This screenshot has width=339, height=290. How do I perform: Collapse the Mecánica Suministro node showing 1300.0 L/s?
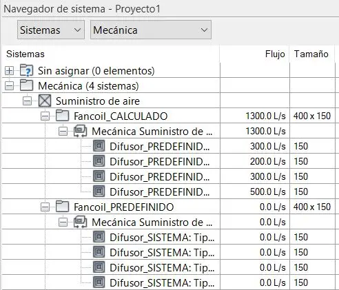pos(63,132)
